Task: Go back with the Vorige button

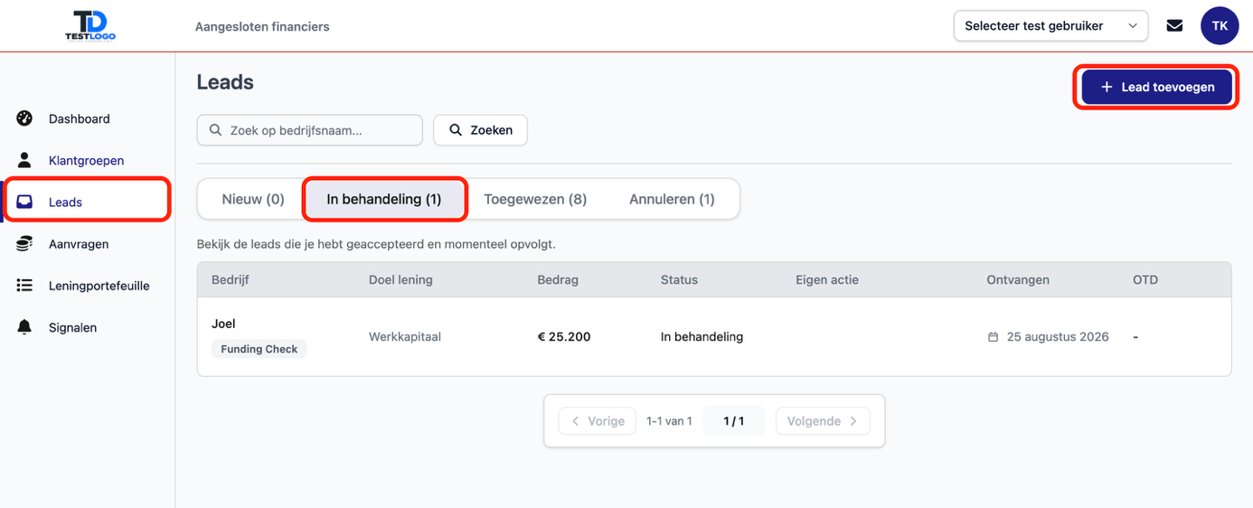Action: pos(597,421)
